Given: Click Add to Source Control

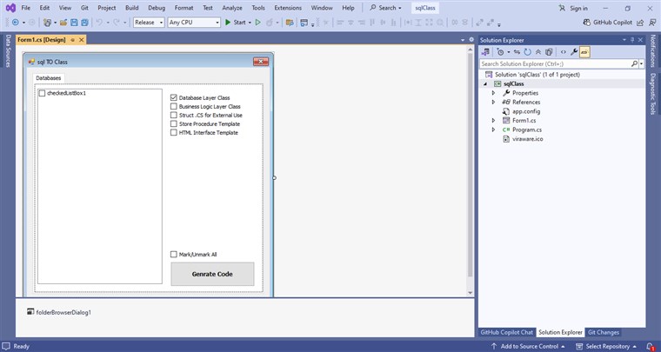Looking at the screenshot, I should point(528,347).
